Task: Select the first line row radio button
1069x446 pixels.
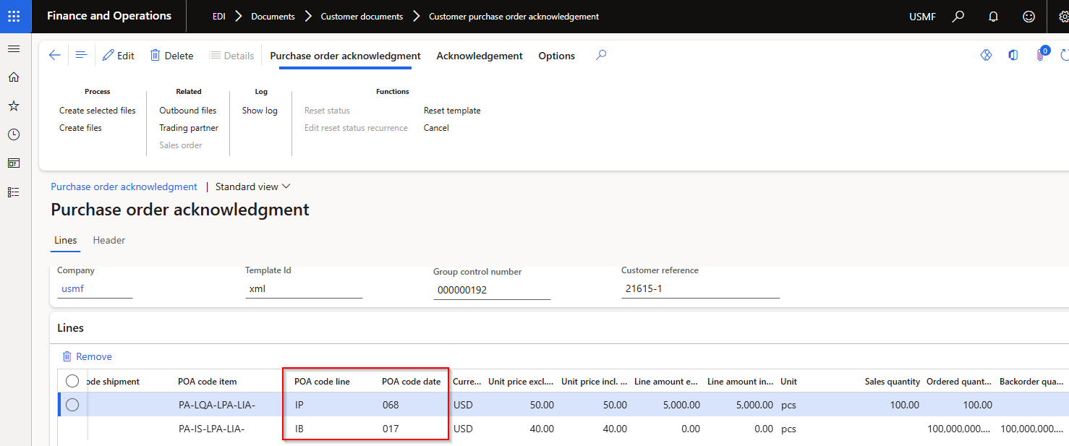Action: tap(72, 405)
